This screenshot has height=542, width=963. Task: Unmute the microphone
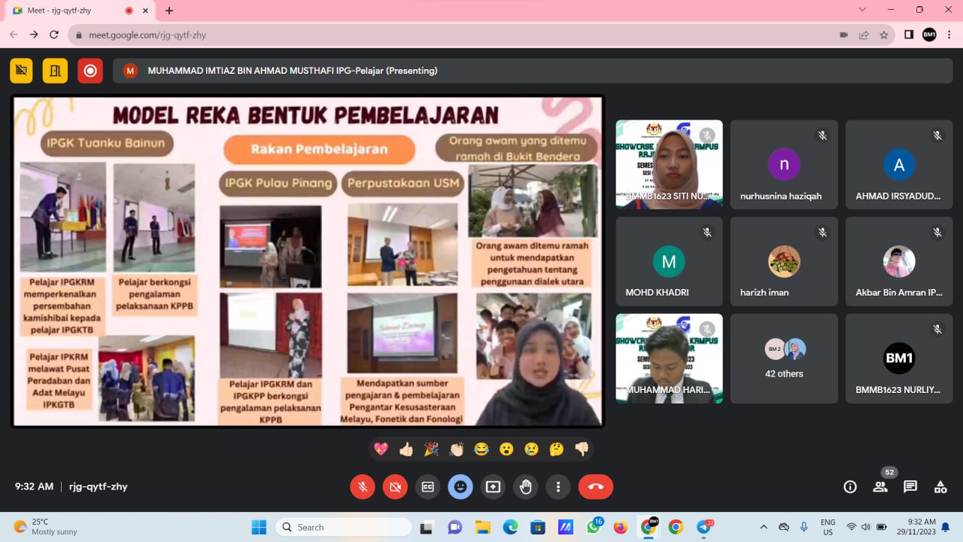[x=363, y=487]
